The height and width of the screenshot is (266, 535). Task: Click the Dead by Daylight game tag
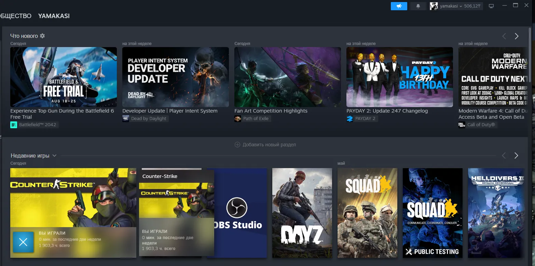(146, 119)
